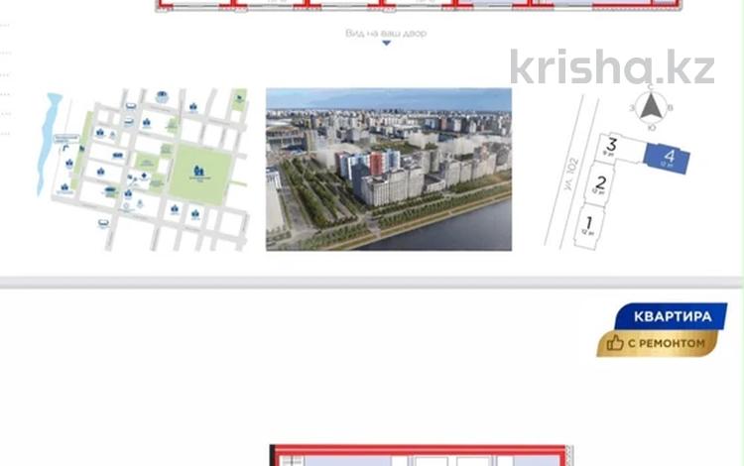
Task: Click the round stadium icon at the map top
Action: pos(162,97)
